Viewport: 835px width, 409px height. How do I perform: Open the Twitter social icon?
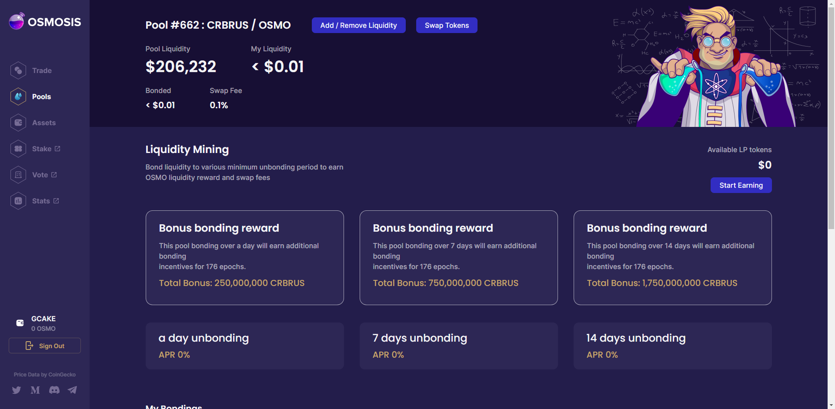tap(17, 390)
